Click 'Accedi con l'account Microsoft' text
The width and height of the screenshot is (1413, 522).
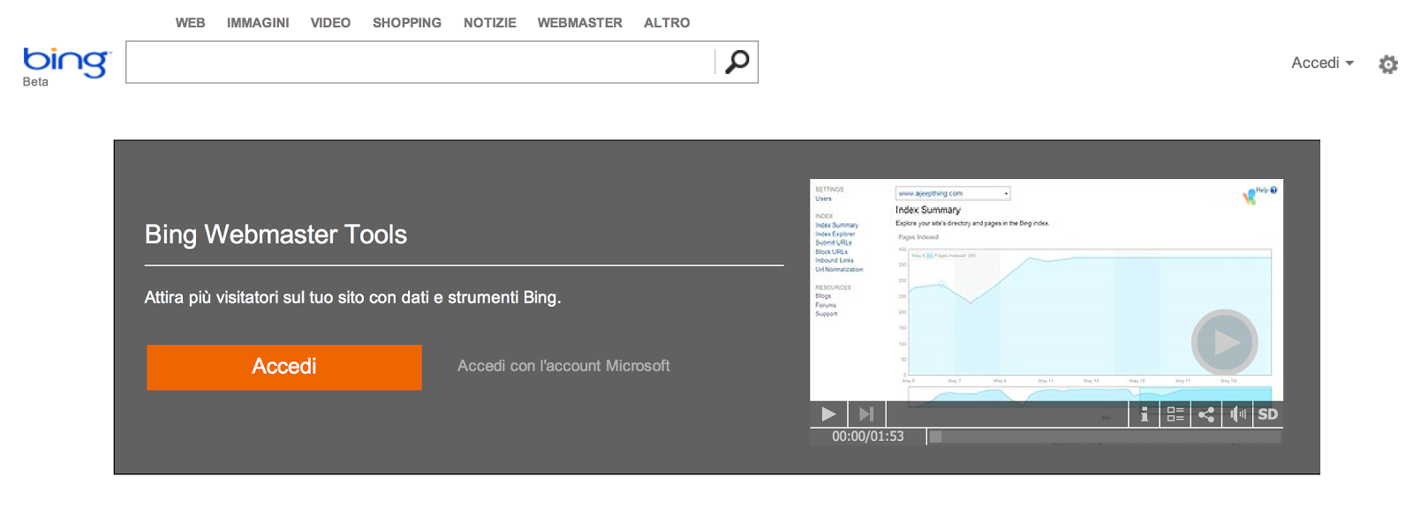click(x=563, y=366)
